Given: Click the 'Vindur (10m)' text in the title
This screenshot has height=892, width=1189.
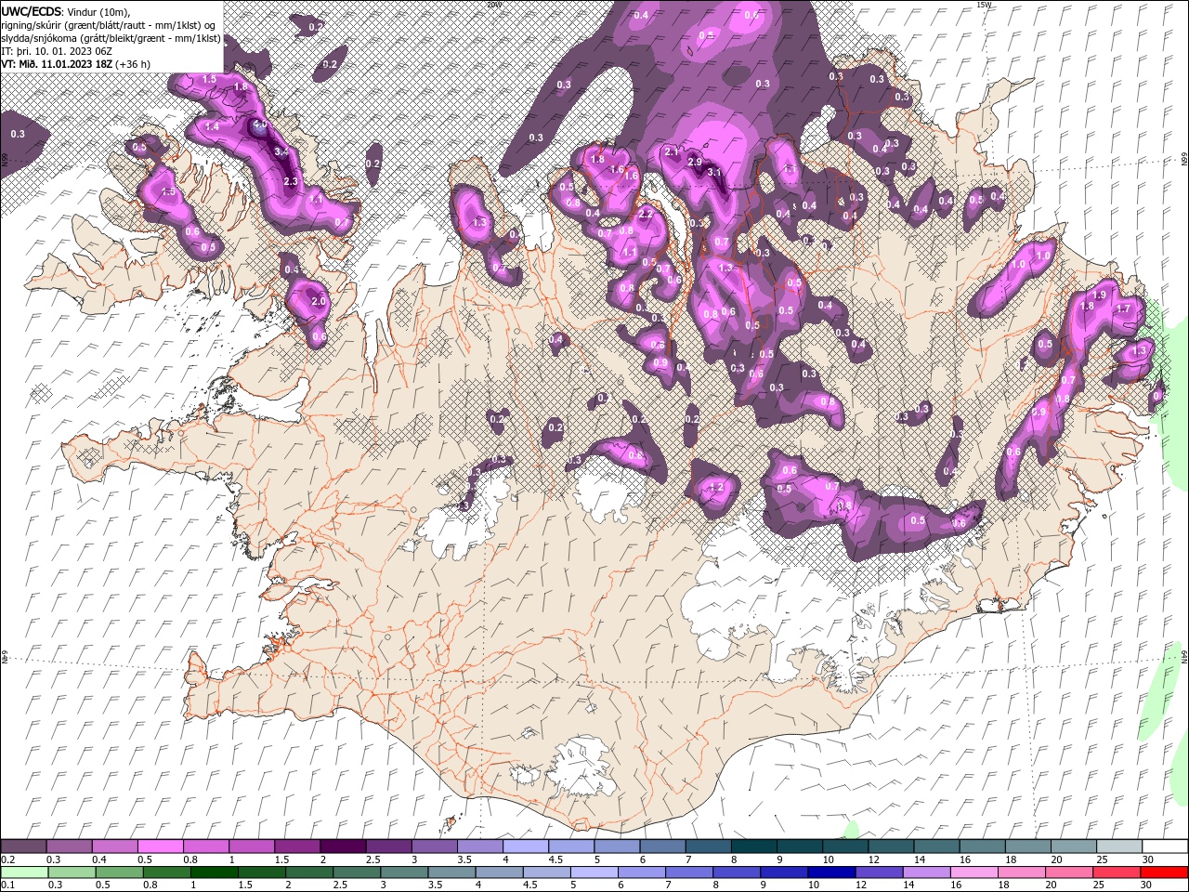Looking at the screenshot, I should click(x=99, y=11).
